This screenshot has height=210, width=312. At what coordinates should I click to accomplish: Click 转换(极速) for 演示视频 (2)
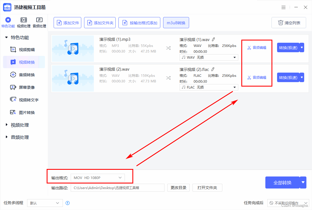pyautogui.click(x=288, y=78)
